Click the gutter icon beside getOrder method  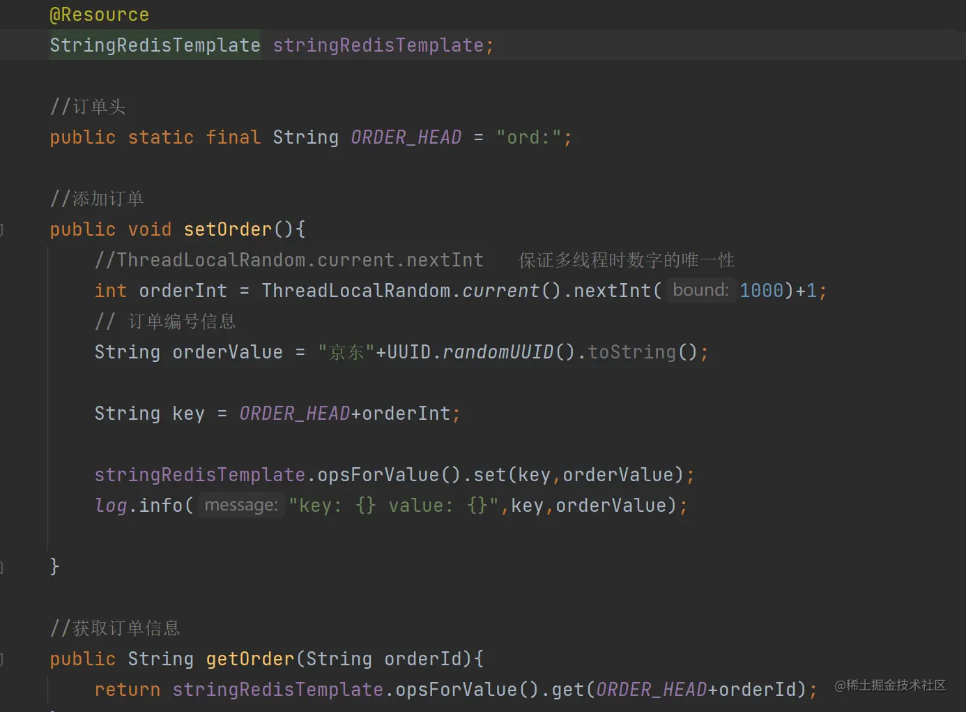click(x=3, y=659)
